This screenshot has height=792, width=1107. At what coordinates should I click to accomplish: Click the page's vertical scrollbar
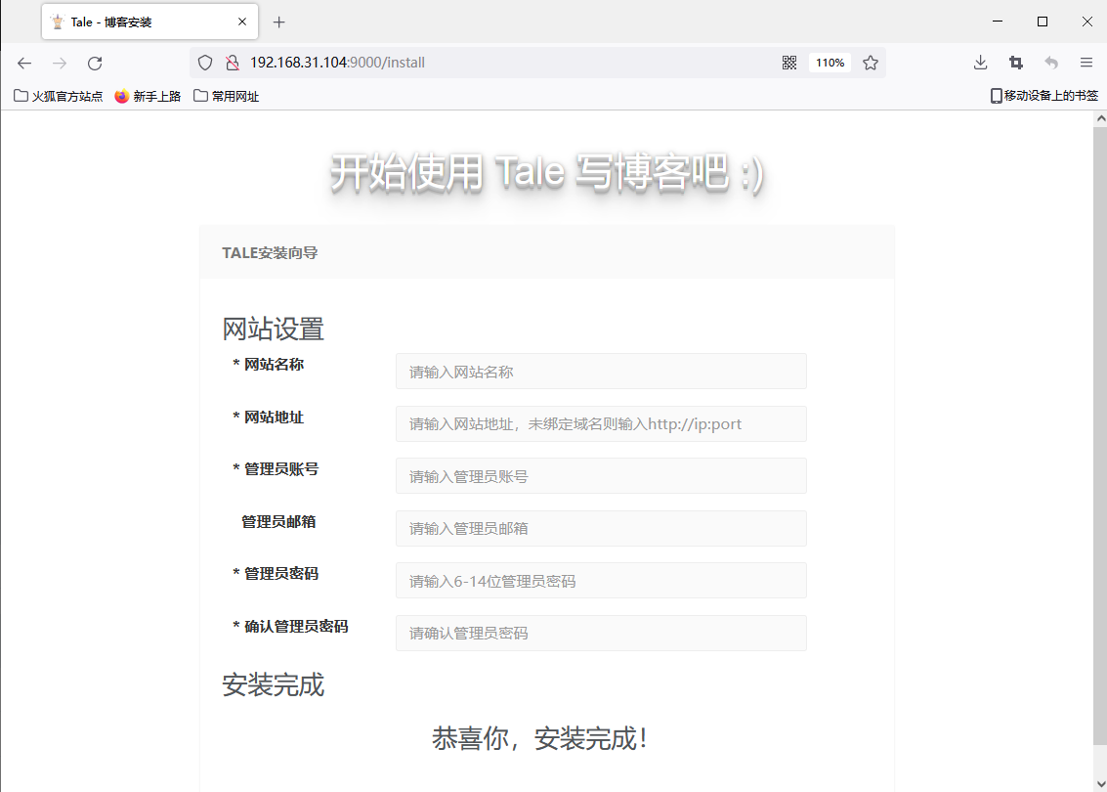pyautogui.click(x=1099, y=440)
